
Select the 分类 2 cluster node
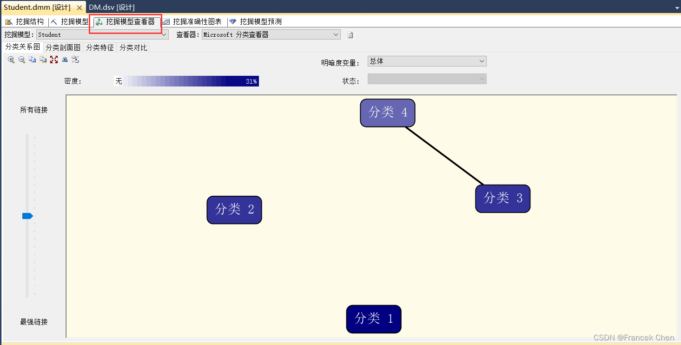coord(234,210)
